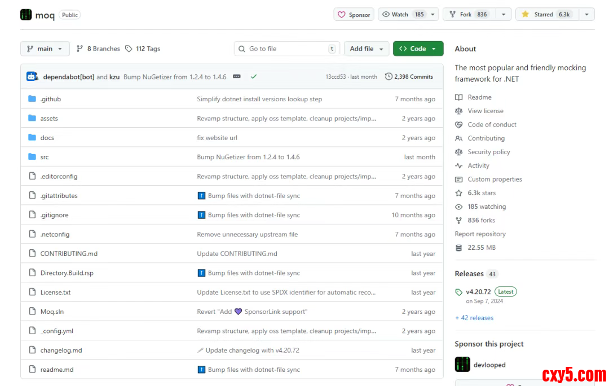Click the Sponsor button

click(x=354, y=15)
